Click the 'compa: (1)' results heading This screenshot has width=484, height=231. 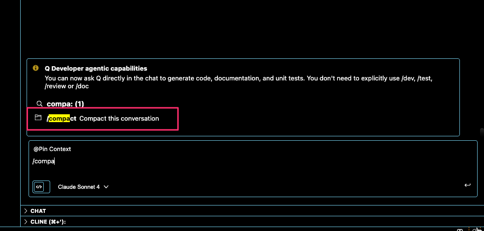tap(65, 104)
